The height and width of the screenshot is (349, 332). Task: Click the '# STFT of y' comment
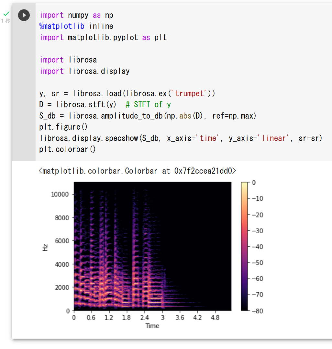coord(148,105)
